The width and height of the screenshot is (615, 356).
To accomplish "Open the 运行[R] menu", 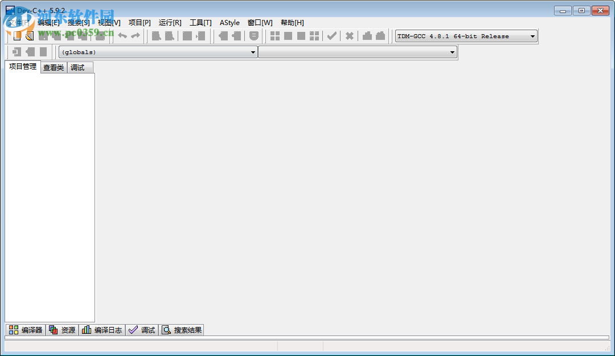I will coord(169,23).
